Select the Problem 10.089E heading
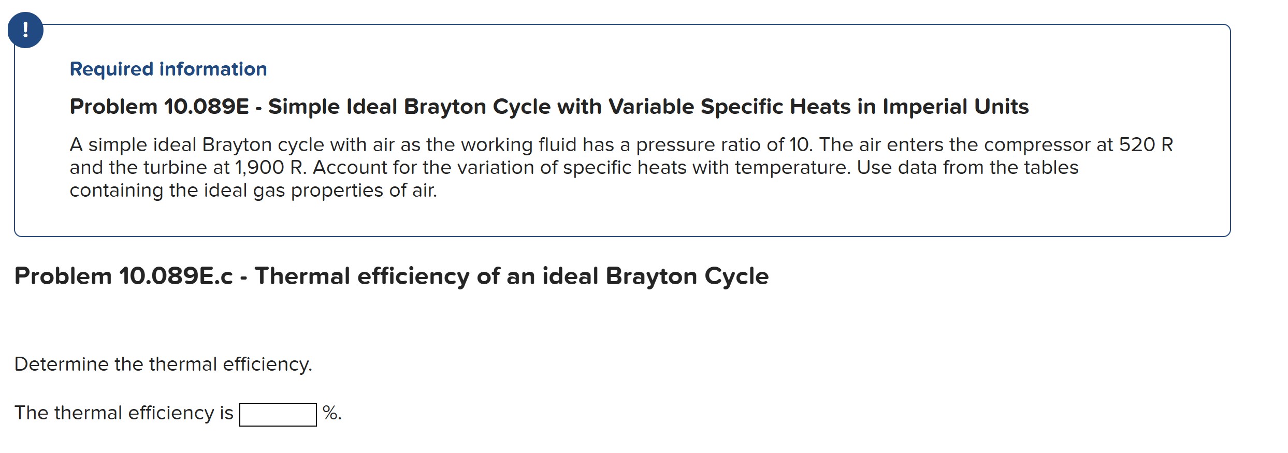Screen dimensions: 1288x453 pyautogui.click(x=161, y=106)
